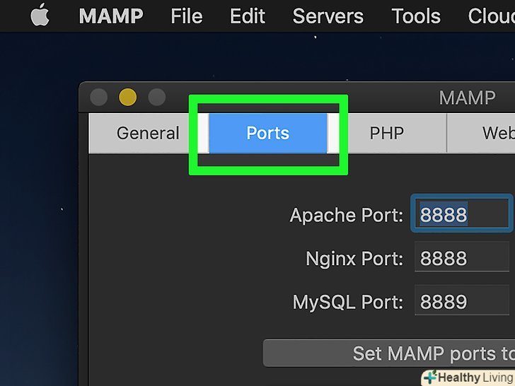Viewport: 515px width, 386px height.
Task: Open the Tools menu
Action: tap(417, 16)
